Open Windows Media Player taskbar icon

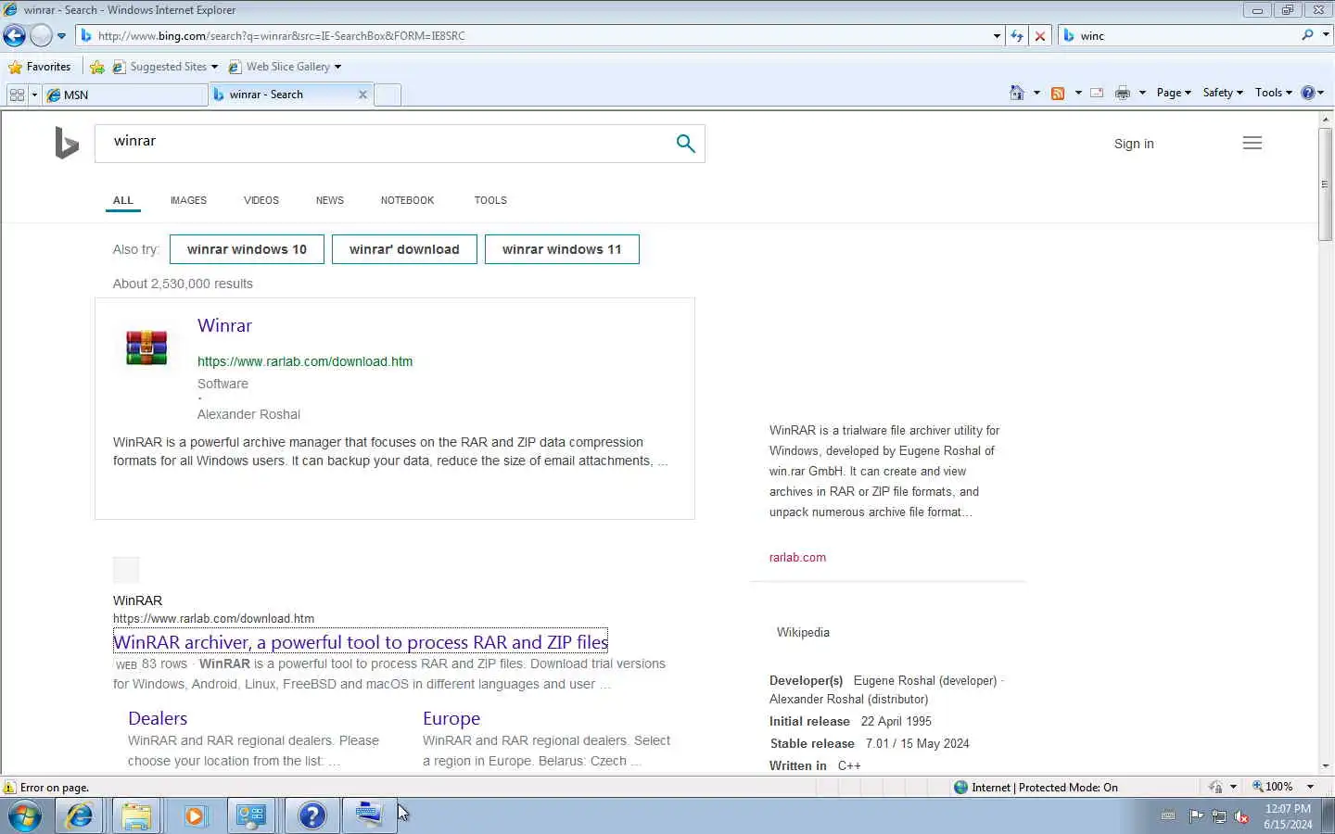pyautogui.click(x=194, y=815)
